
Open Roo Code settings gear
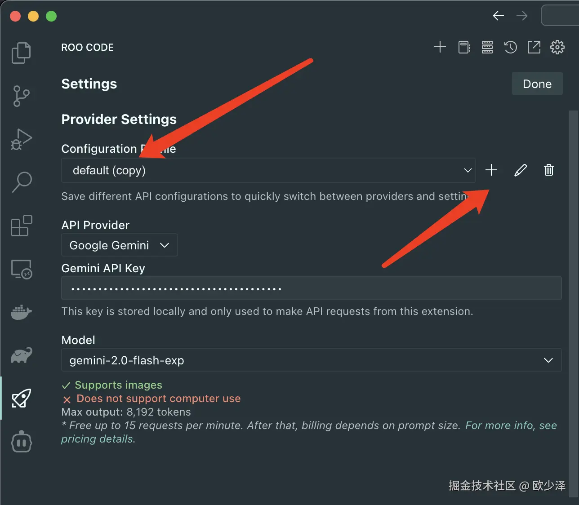click(x=557, y=47)
